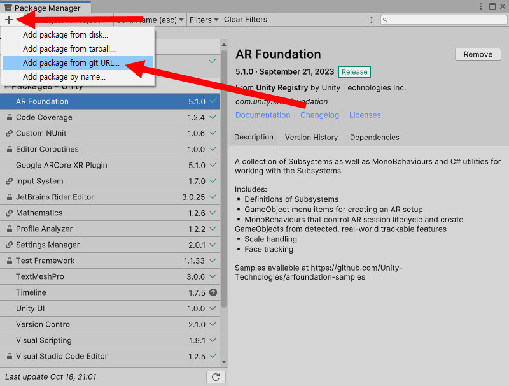Click the lock icon beside JetBrains Rider Editor
The height and width of the screenshot is (386, 509).
[x=10, y=197]
